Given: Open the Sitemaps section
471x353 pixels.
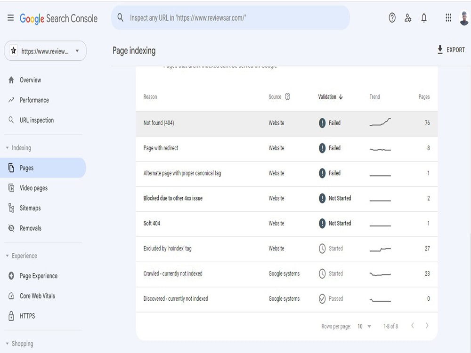Looking at the screenshot, I should pyautogui.click(x=31, y=208).
